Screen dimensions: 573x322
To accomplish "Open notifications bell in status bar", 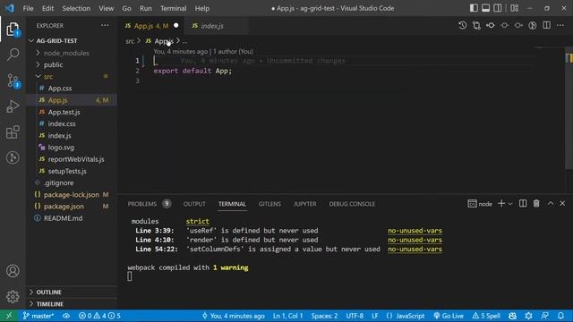I will click(561, 316).
